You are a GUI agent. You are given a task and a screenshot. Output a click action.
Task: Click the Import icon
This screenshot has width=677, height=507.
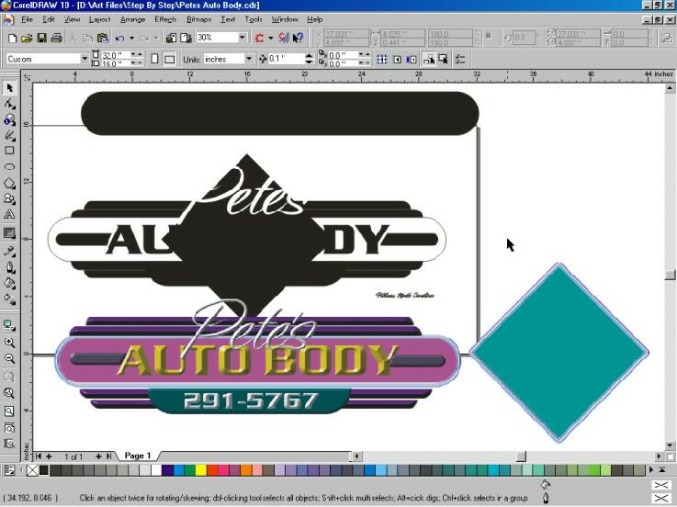171,38
